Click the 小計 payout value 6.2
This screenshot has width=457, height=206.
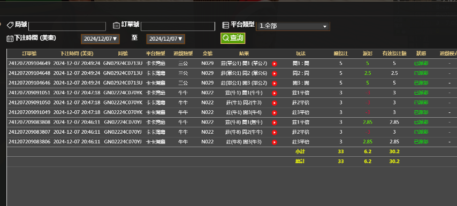(368, 151)
